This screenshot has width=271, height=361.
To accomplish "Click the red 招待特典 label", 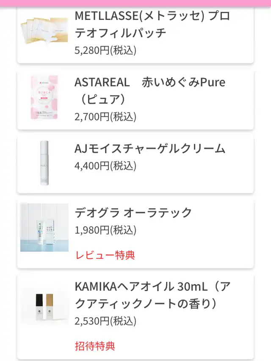I will pos(95,346).
